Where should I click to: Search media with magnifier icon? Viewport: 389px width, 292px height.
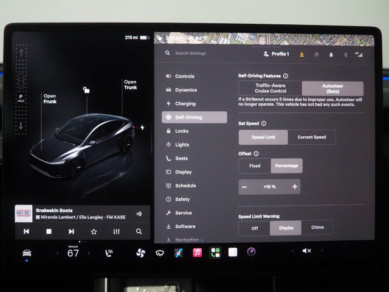click(139, 232)
